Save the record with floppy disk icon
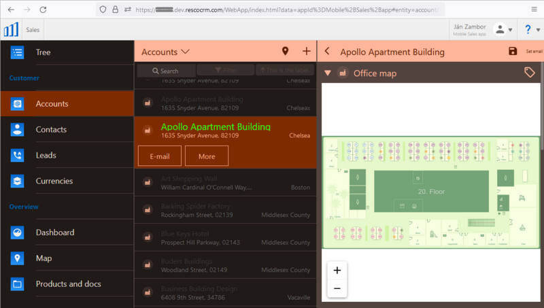 click(x=513, y=52)
